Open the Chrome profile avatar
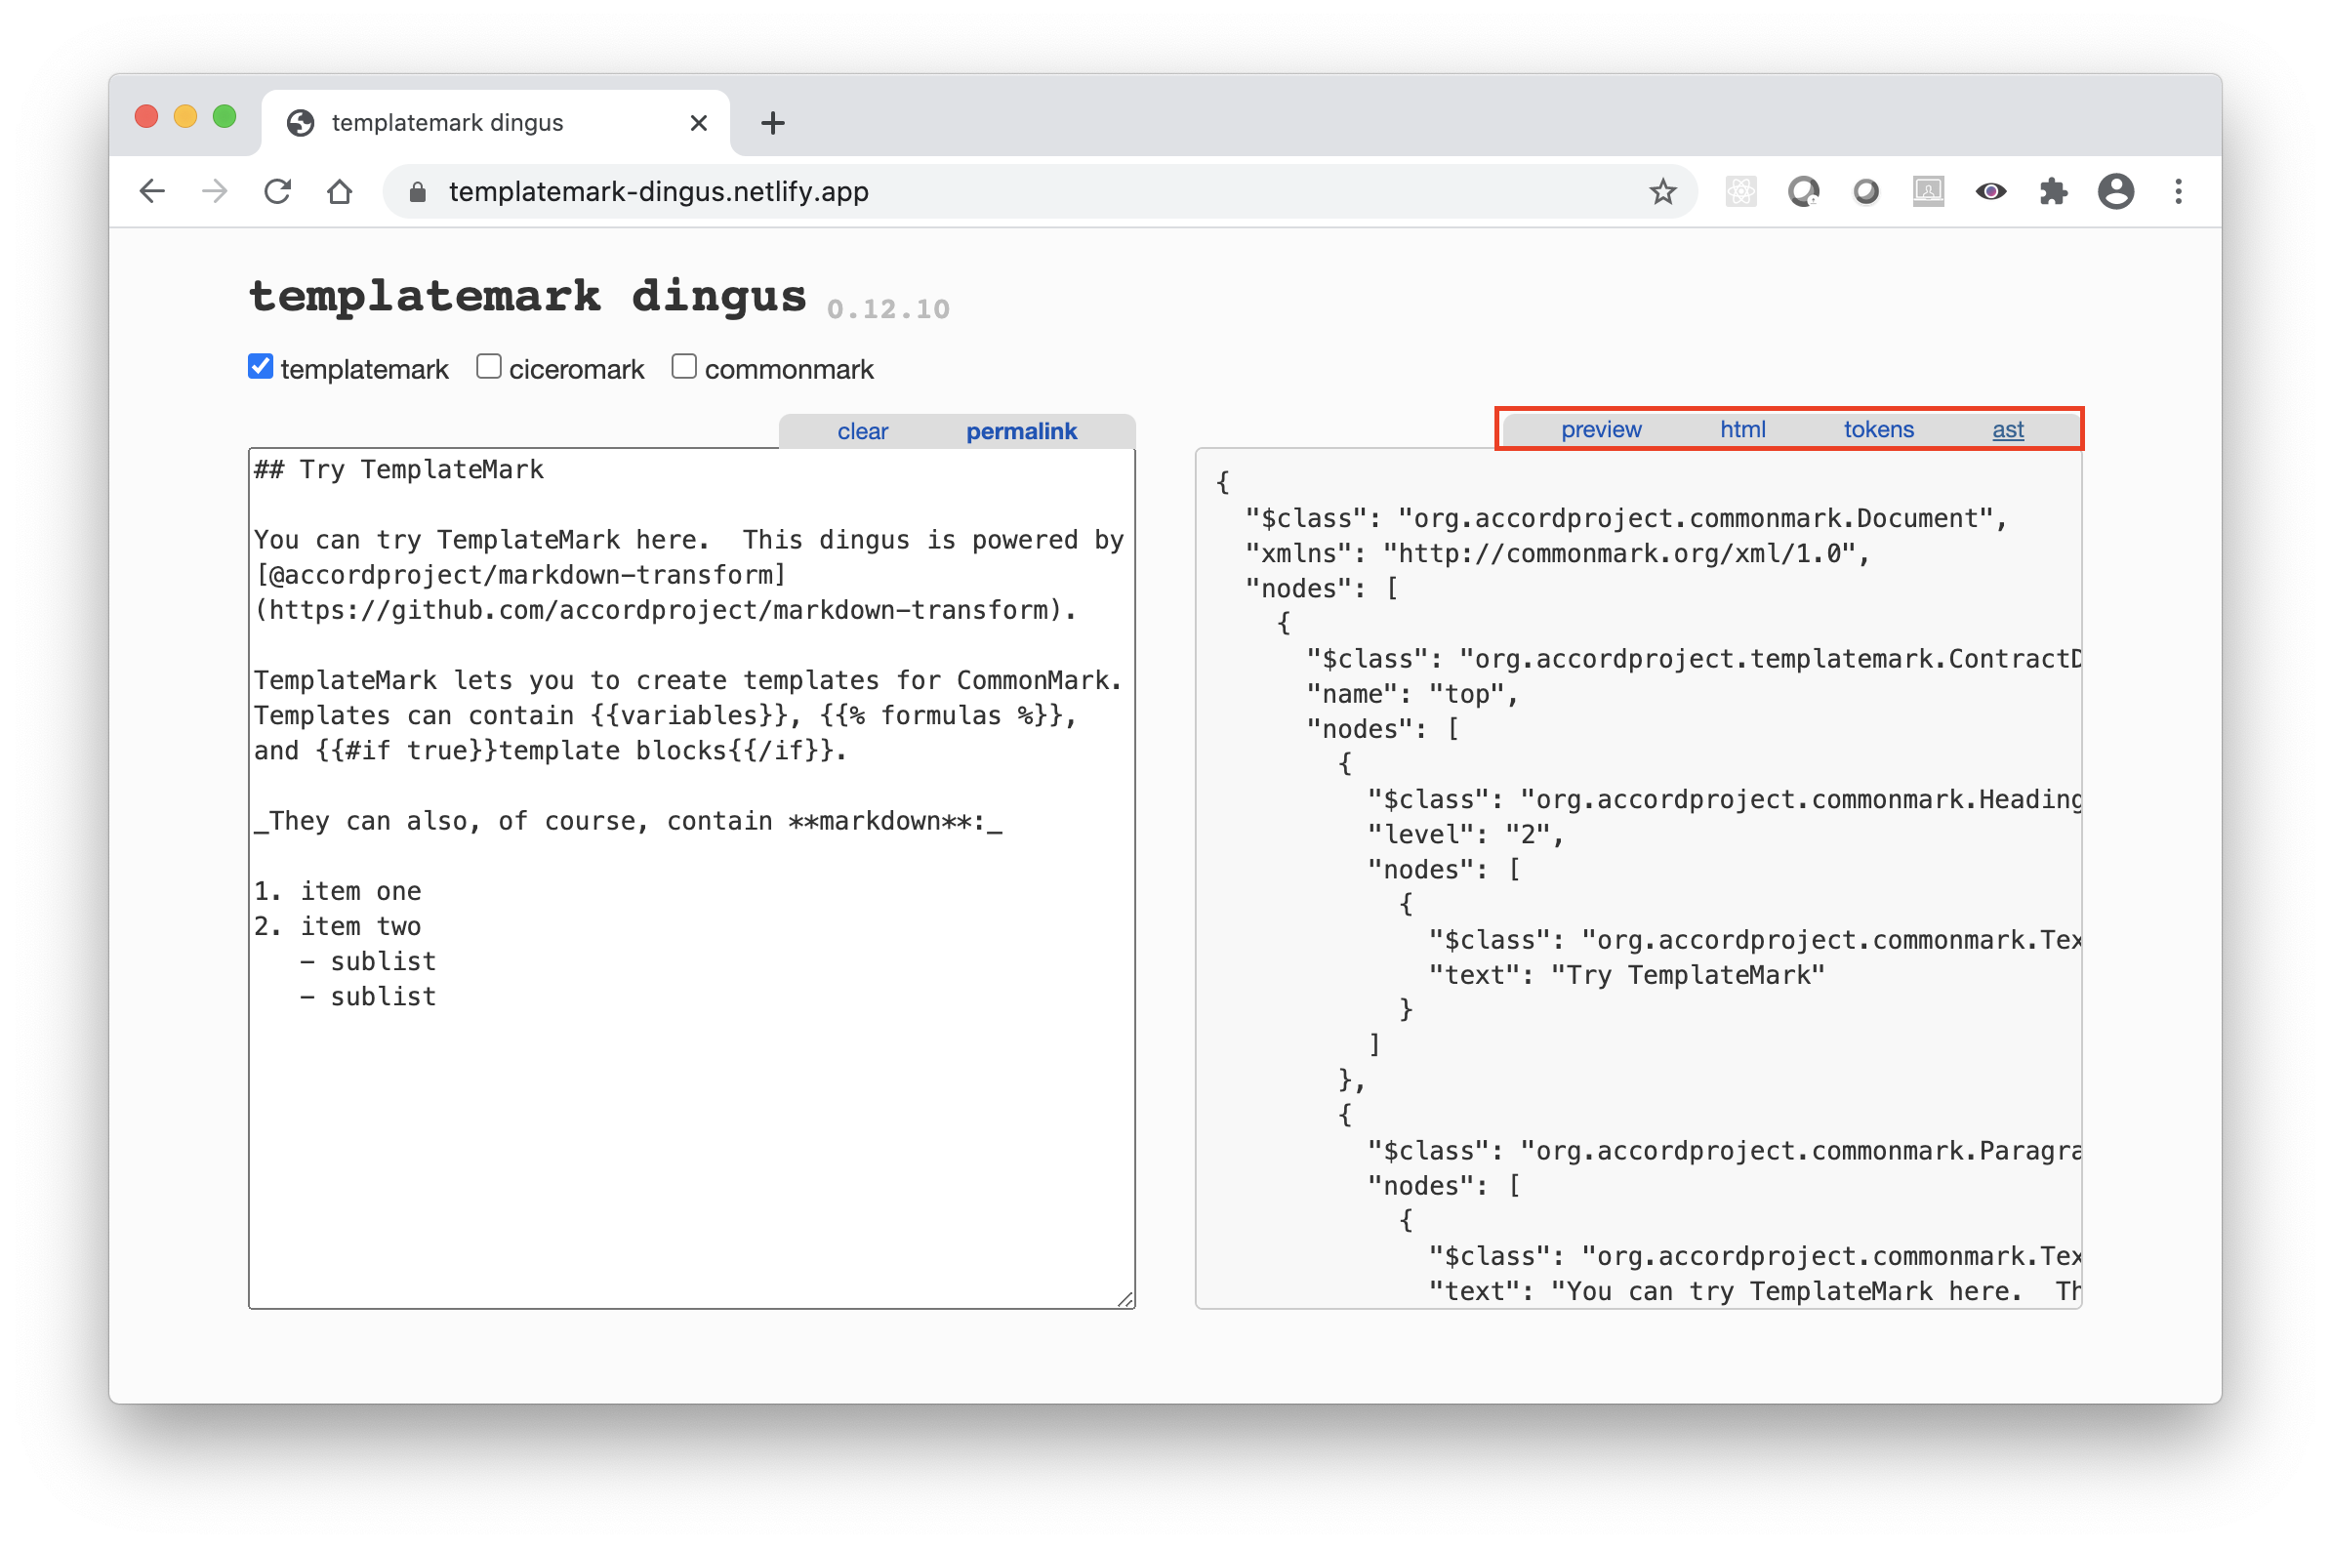This screenshot has width=2331, height=1548. (x=2116, y=191)
